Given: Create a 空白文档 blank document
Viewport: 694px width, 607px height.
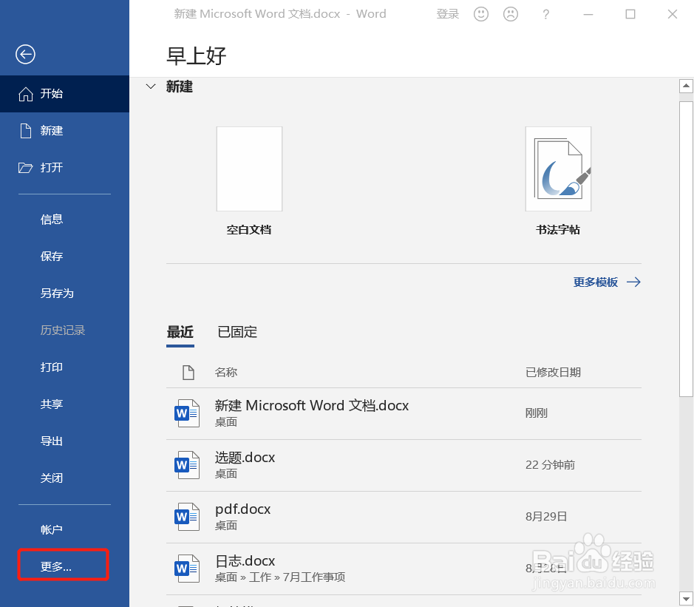Looking at the screenshot, I should coord(249,180).
